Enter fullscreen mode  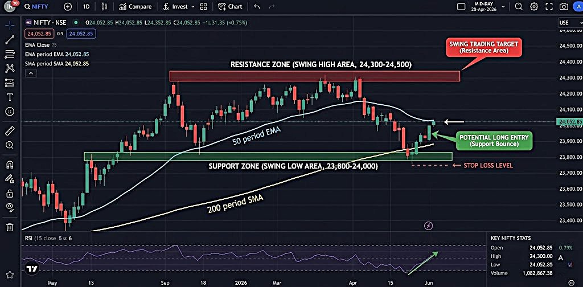coord(549,6)
